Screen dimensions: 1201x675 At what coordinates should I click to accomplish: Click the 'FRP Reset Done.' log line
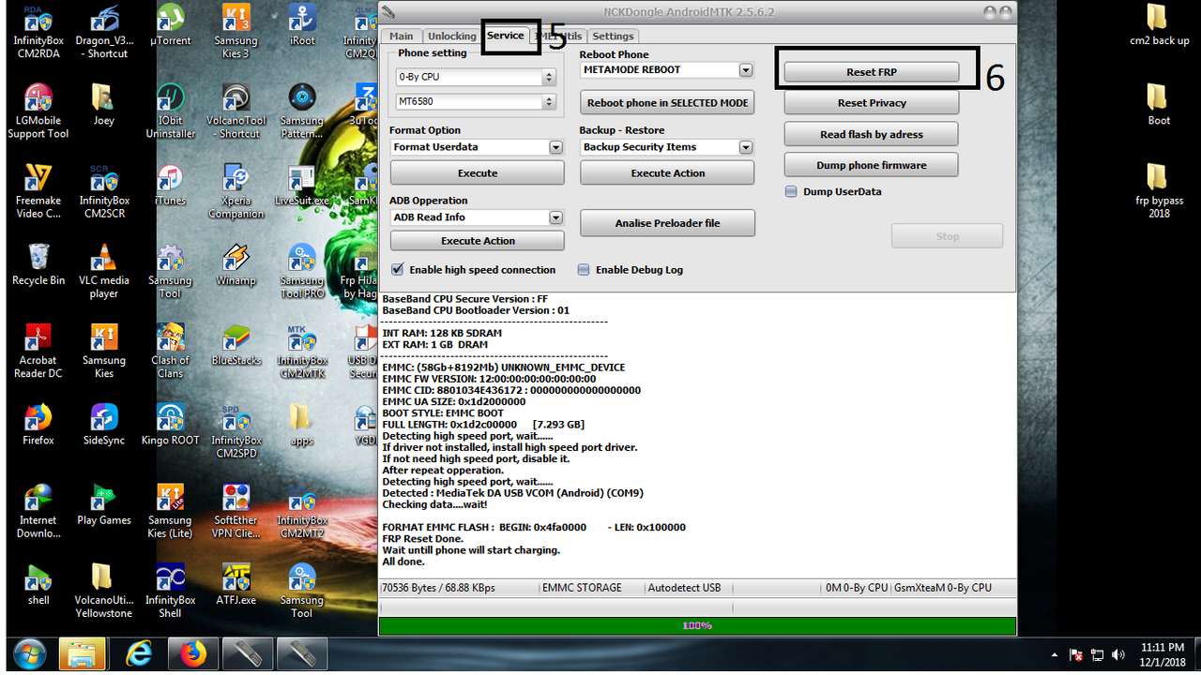pyautogui.click(x=422, y=539)
